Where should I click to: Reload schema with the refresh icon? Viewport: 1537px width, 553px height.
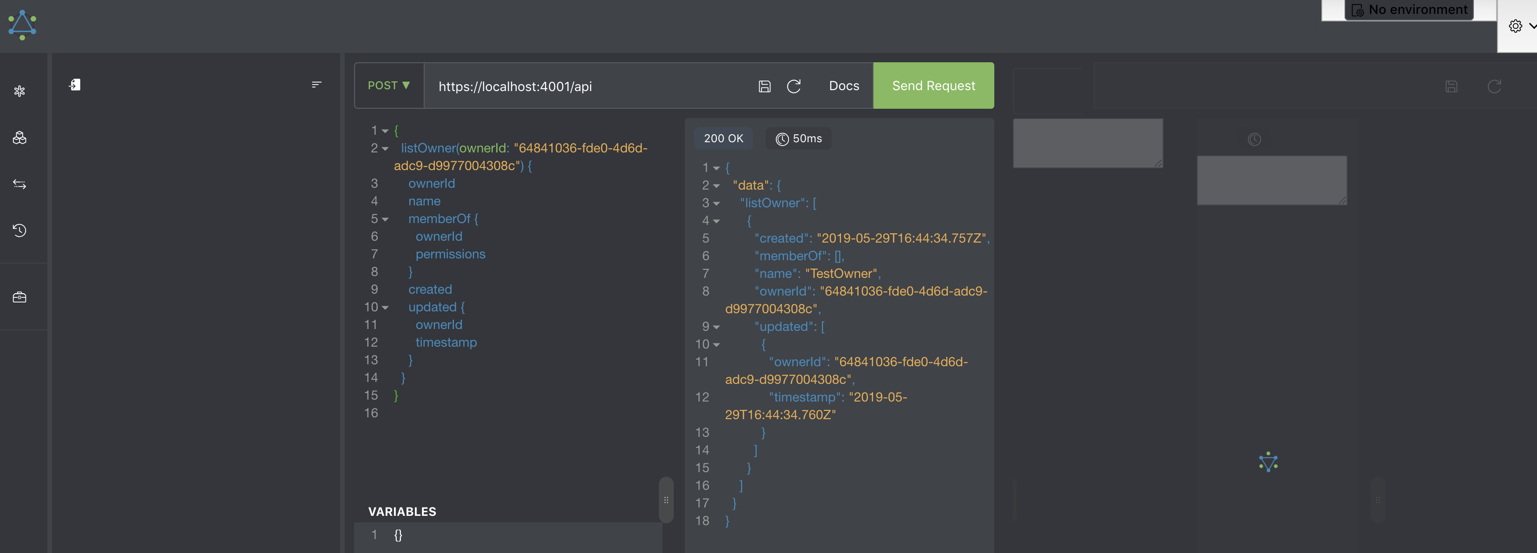(794, 86)
